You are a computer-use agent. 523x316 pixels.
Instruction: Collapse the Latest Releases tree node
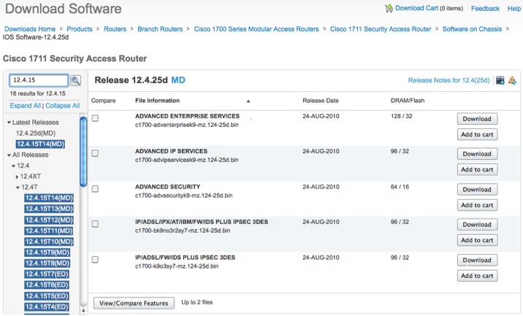pos(9,123)
